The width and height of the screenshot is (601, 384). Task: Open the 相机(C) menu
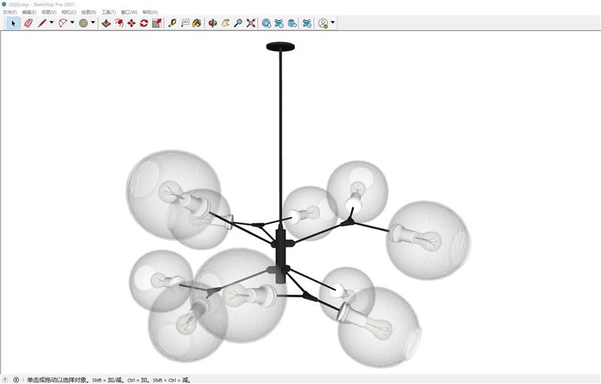coord(68,12)
